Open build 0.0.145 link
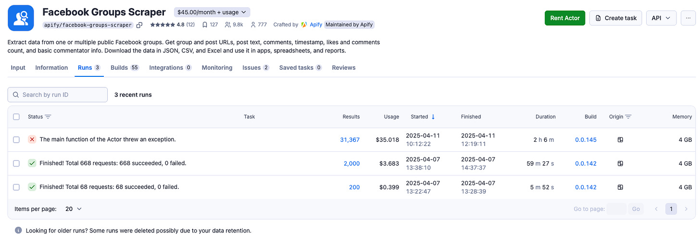The height and width of the screenshot is (244, 700). 586,140
